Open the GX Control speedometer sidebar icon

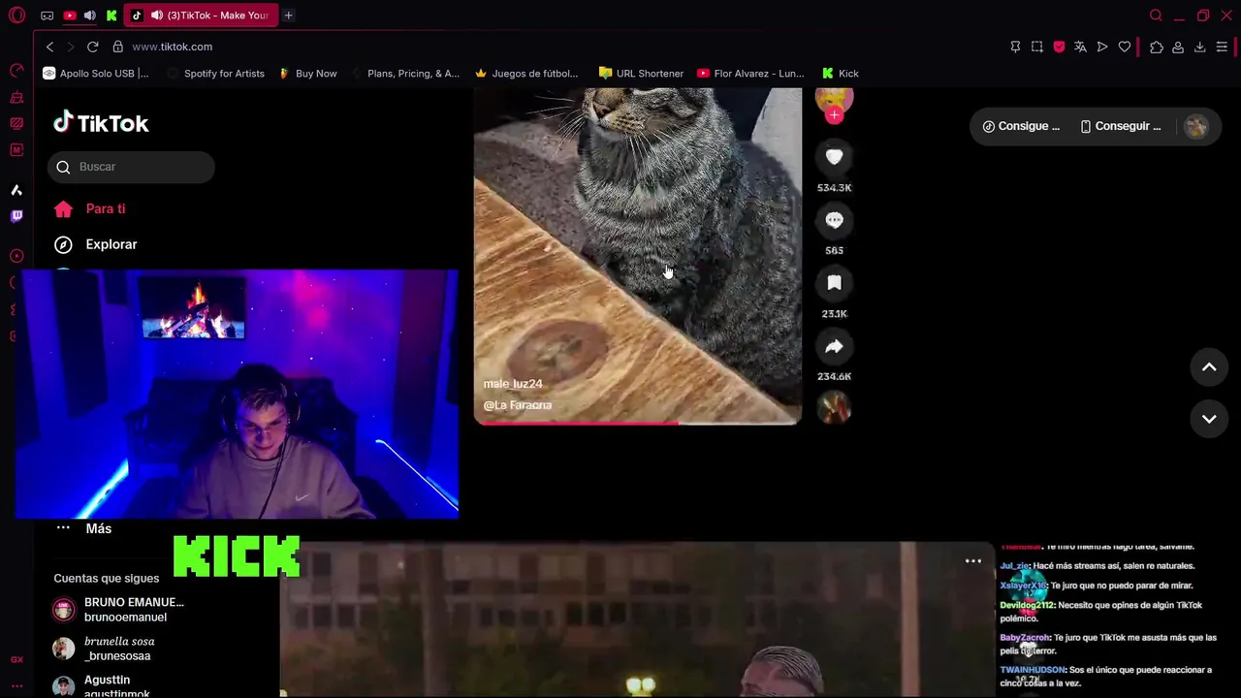[x=16, y=70]
